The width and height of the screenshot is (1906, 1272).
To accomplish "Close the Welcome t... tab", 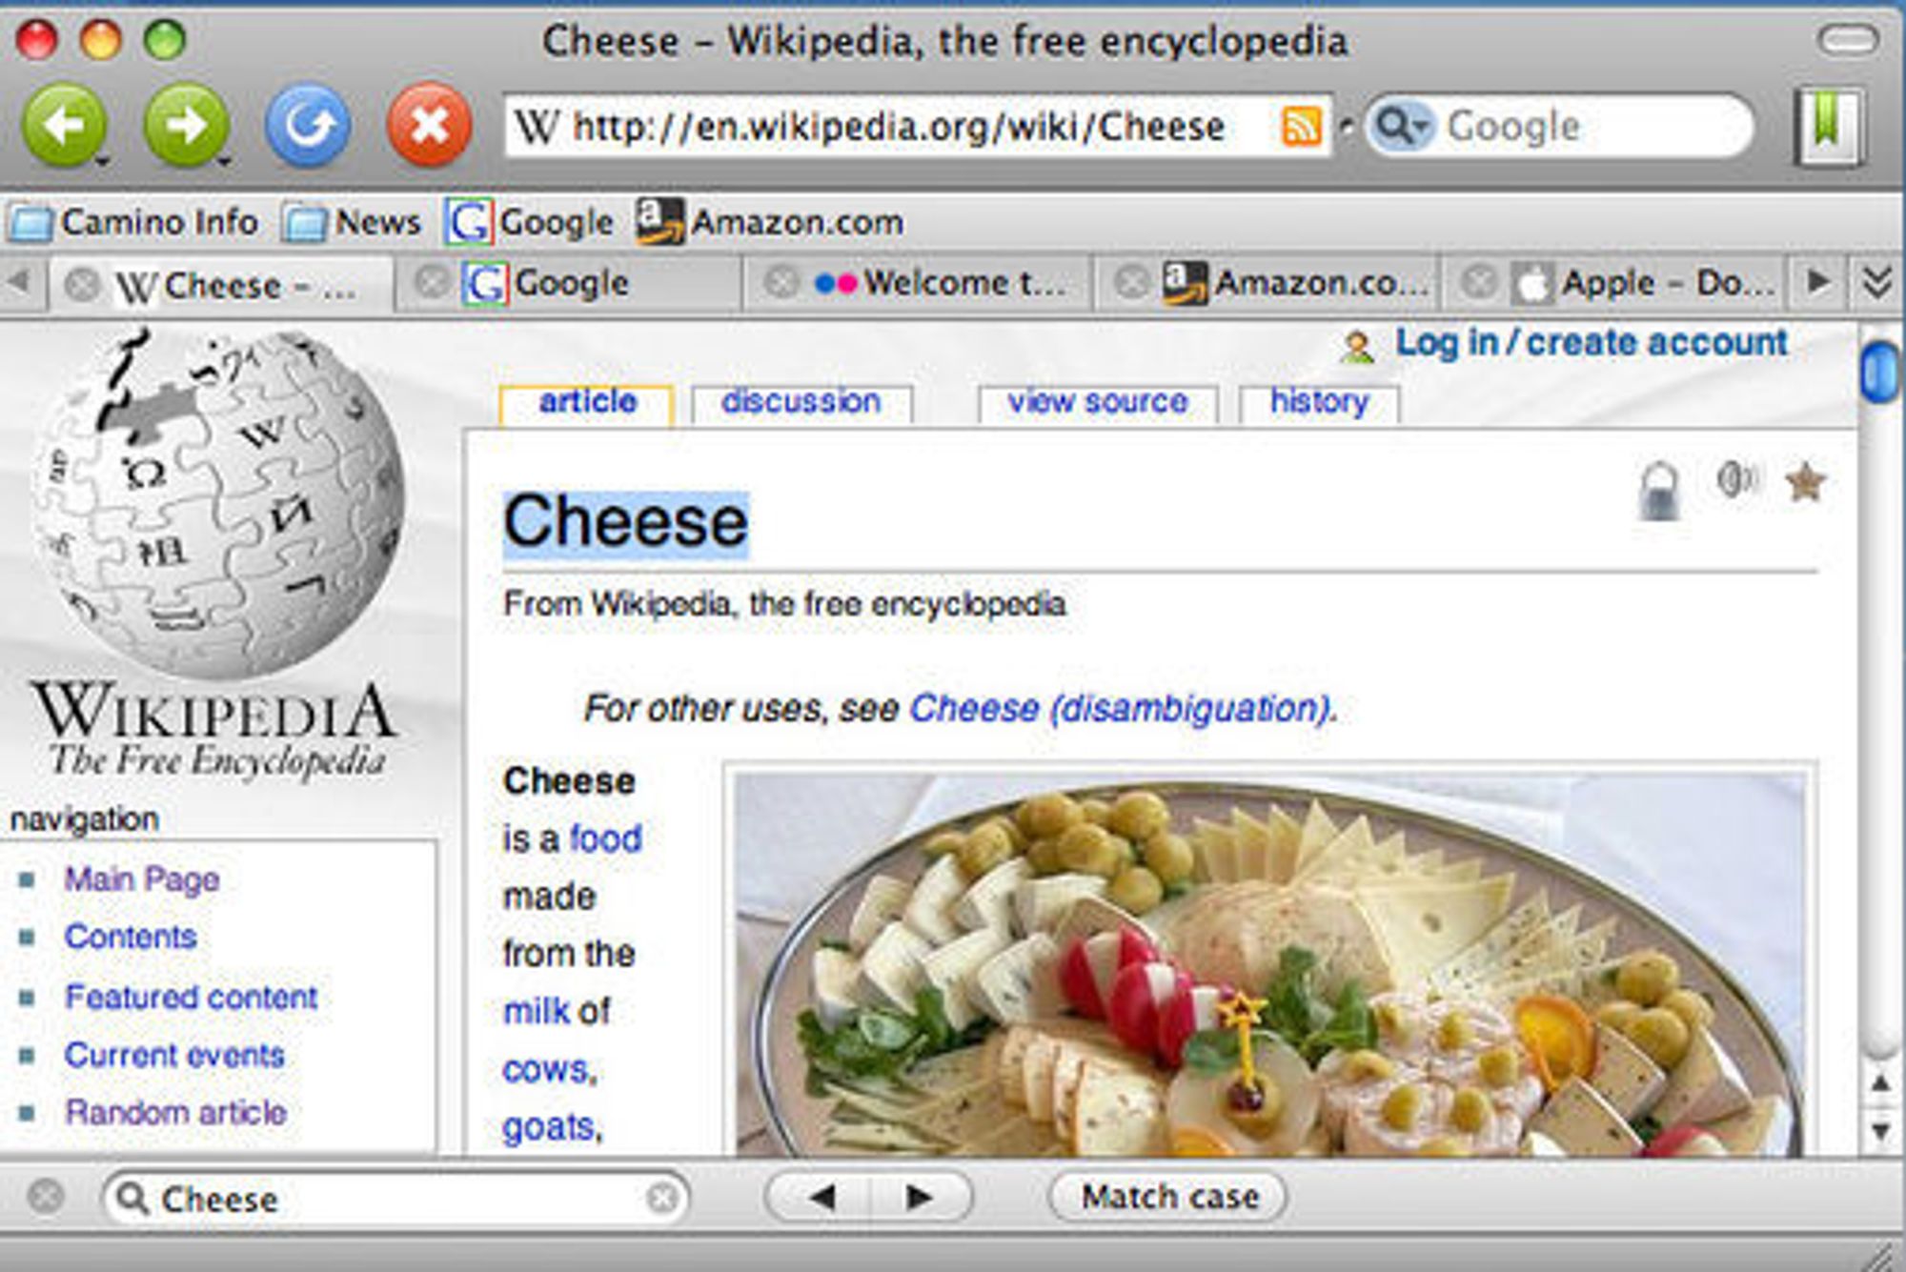I will [781, 282].
